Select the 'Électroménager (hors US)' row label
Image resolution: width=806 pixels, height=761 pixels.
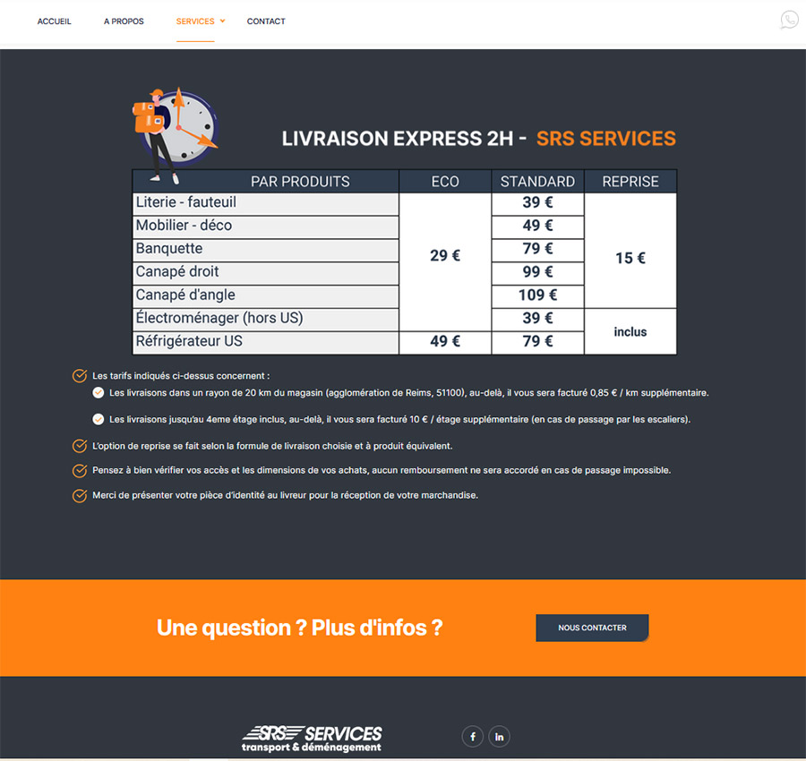(219, 318)
